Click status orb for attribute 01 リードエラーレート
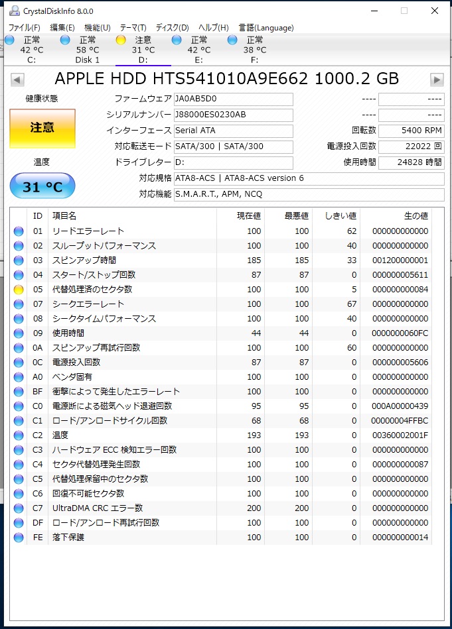Viewport: 452px width, 629px height. pos(19,231)
